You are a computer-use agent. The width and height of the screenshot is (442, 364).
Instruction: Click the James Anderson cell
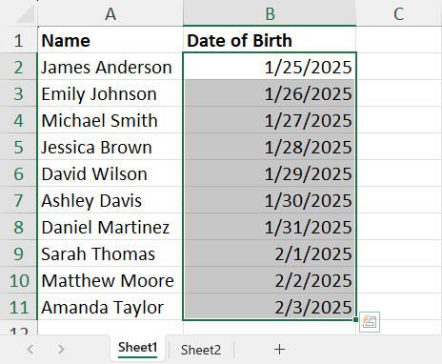pyautogui.click(x=110, y=67)
